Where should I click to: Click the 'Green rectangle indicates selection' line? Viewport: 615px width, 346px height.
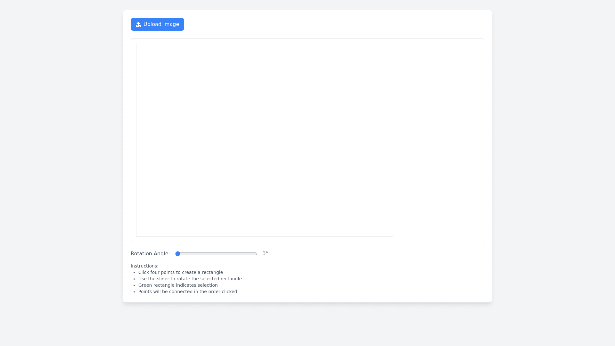pyautogui.click(x=178, y=285)
